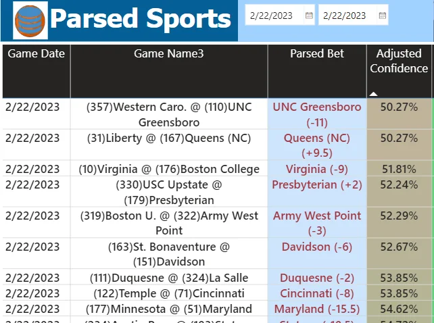The width and height of the screenshot is (434, 323).
Task: Click the start date input field
Action: [272, 16]
